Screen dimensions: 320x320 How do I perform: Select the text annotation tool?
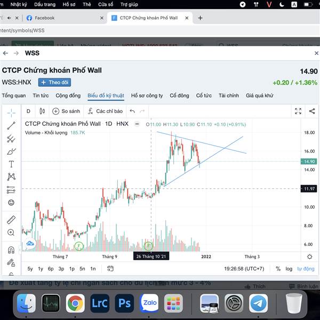[11, 164]
